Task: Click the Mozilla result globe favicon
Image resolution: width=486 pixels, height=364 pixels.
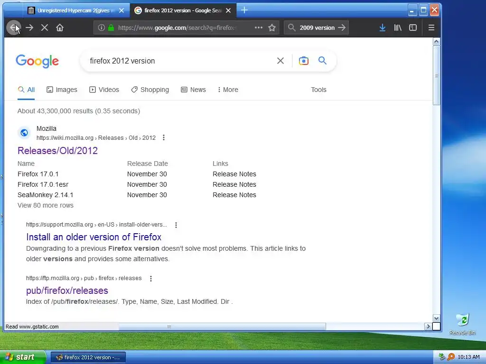Action: pos(24,133)
